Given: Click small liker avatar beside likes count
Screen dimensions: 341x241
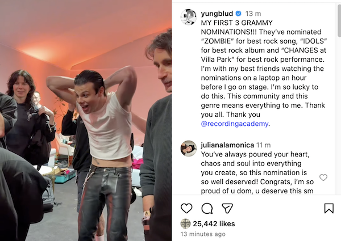Looking at the screenshot, I should (x=185, y=223).
